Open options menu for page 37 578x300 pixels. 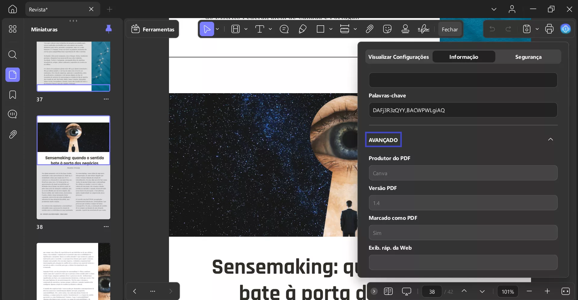pos(106,99)
